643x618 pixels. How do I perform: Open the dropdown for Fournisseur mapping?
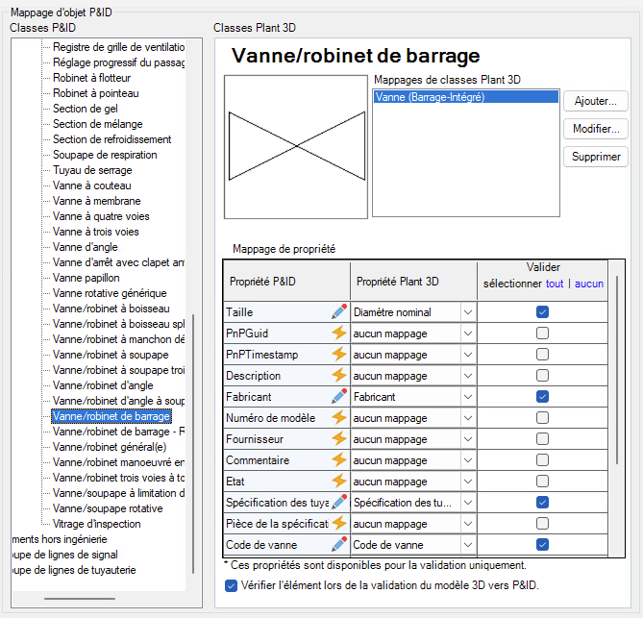(468, 439)
